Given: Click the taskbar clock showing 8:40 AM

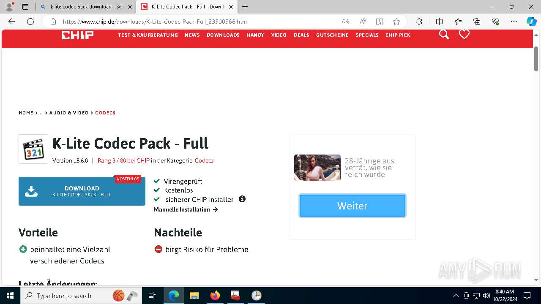Looking at the screenshot, I should click(x=505, y=296).
